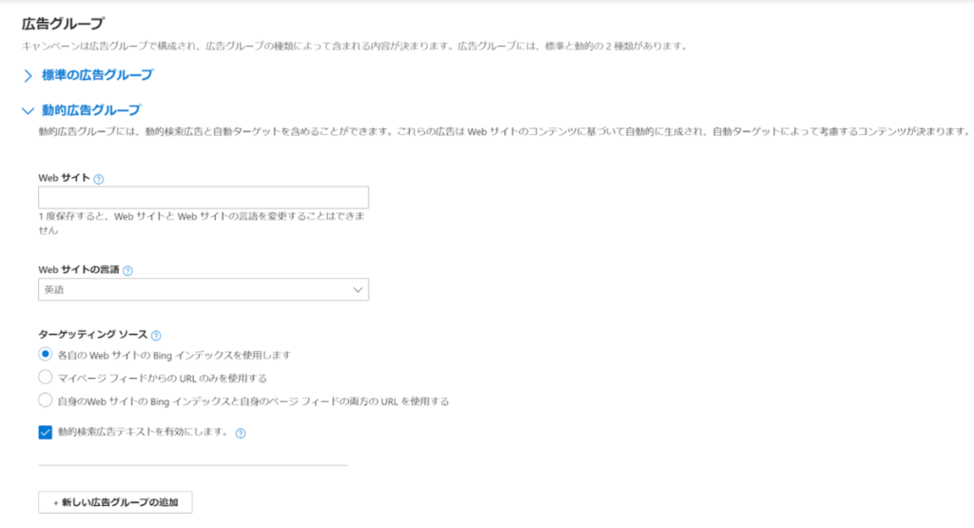Focus the Web サイト URL text field
Screen dimensions: 974x528
[x=203, y=198]
